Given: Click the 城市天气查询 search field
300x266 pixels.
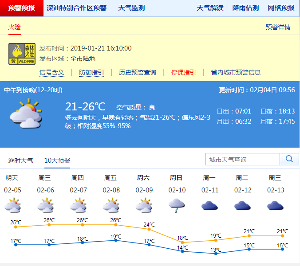Looking at the screenshot, I should (243, 159).
